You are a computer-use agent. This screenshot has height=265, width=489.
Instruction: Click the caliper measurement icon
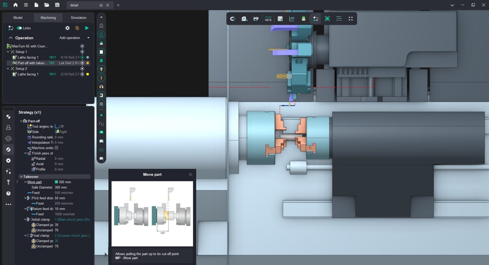tap(256, 19)
